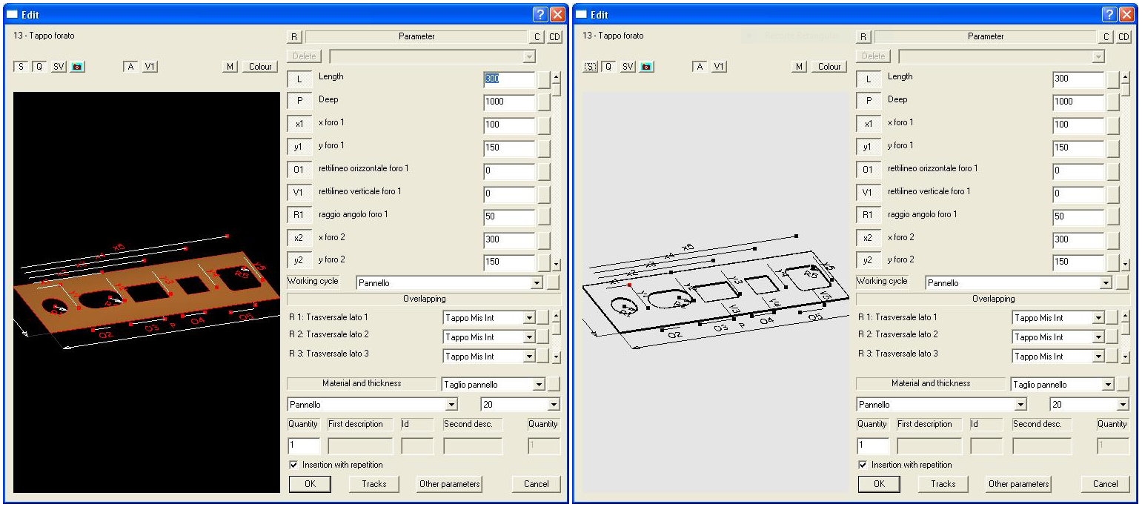Toggle SV view button in right window

pos(628,67)
